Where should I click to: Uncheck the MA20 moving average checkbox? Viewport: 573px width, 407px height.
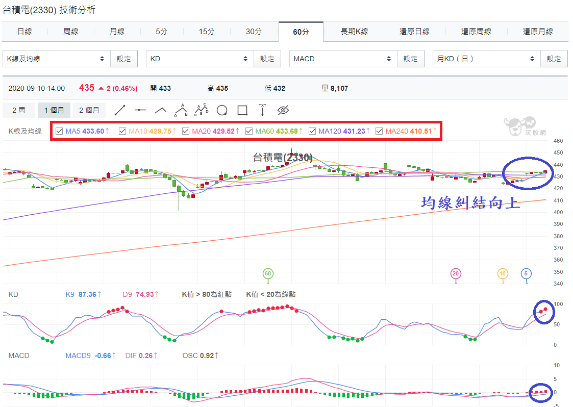186,131
